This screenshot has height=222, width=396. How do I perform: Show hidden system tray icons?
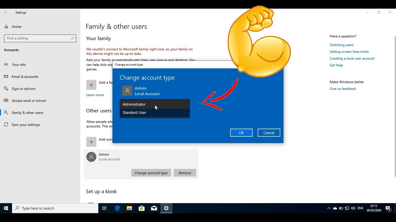coord(329,208)
